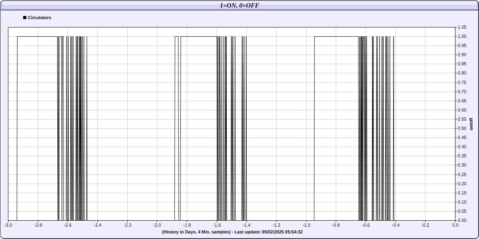
Task: Click the y-axis tick label 0.30
Action: [462, 165]
